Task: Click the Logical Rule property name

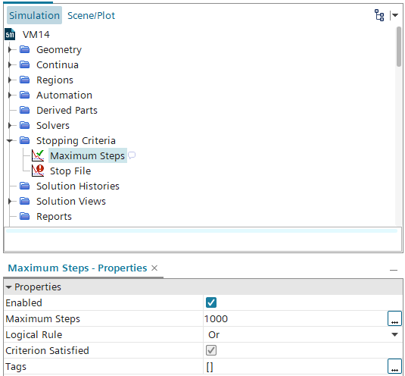Action: pyautogui.click(x=34, y=334)
